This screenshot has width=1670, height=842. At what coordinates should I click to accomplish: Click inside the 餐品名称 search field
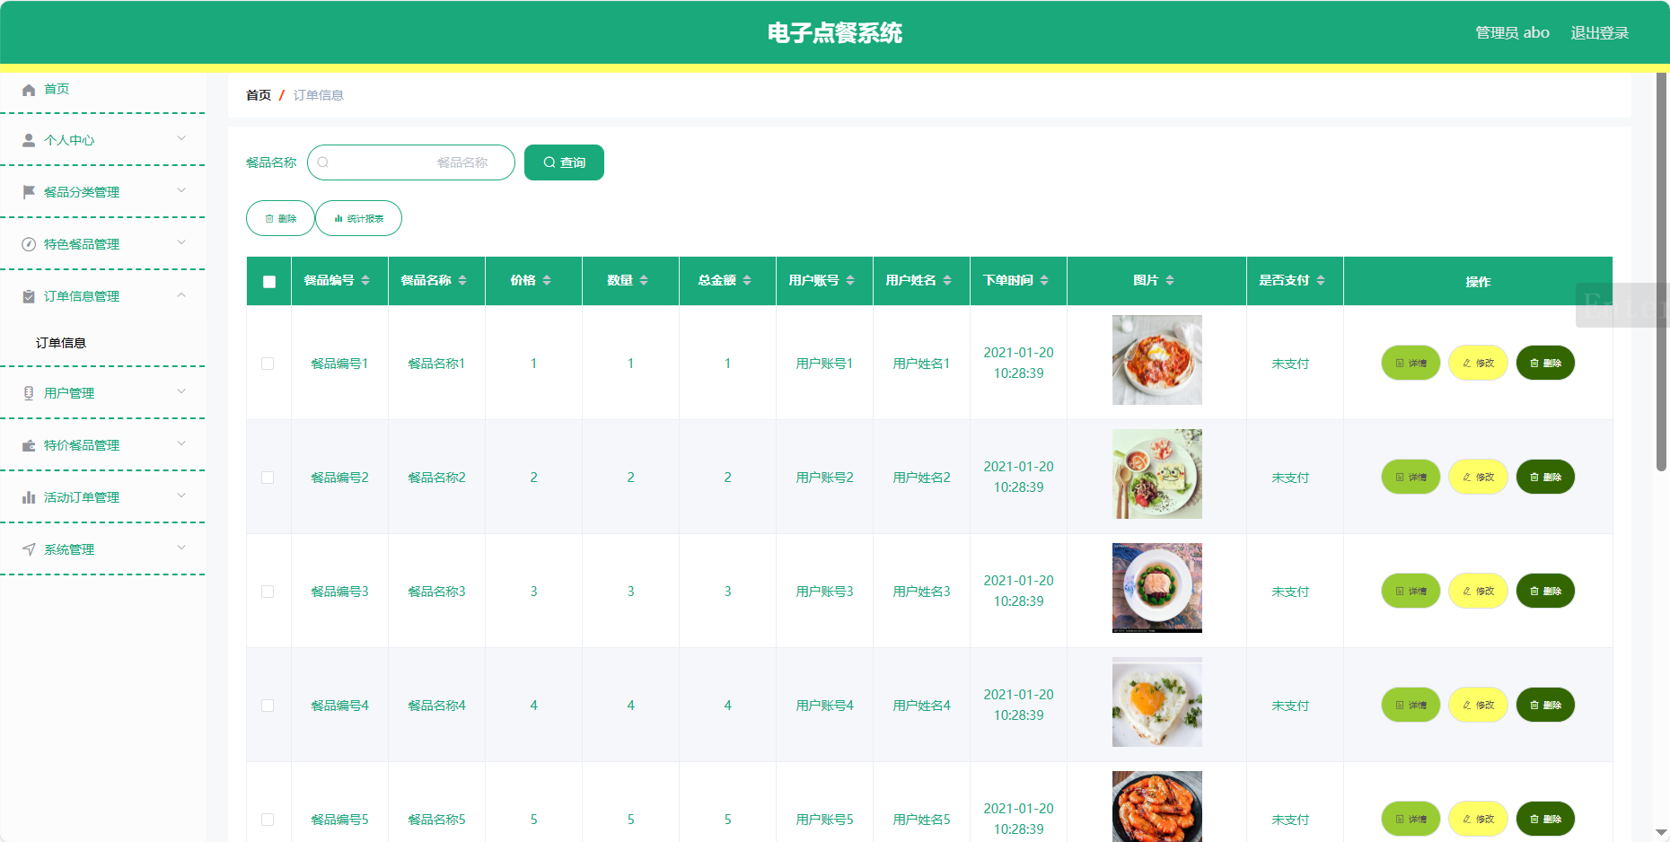click(411, 162)
